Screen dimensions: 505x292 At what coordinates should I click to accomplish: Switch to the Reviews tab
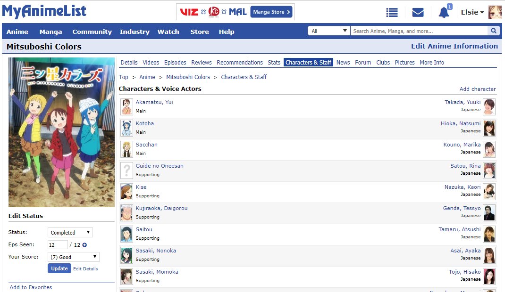click(202, 62)
